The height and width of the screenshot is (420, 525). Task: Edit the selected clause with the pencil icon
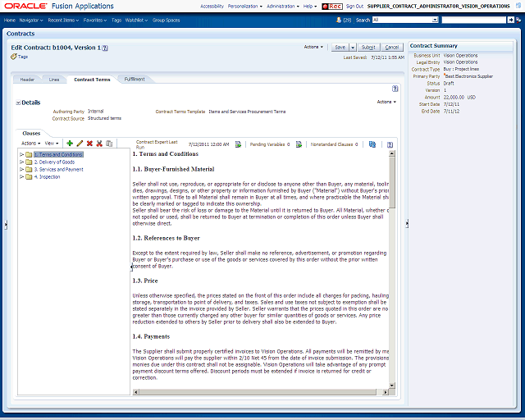pos(80,144)
